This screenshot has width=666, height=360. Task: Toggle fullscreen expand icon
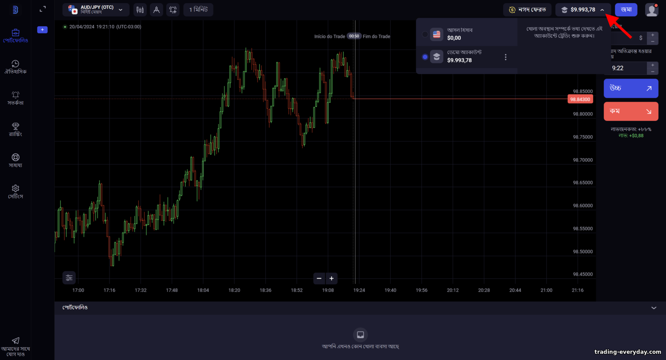point(43,9)
